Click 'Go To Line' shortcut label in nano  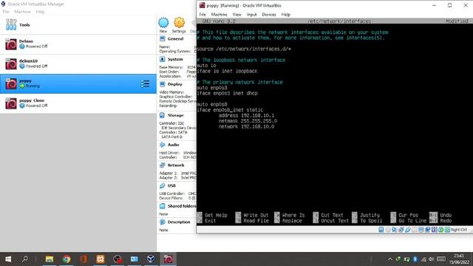click(x=412, y=221)
